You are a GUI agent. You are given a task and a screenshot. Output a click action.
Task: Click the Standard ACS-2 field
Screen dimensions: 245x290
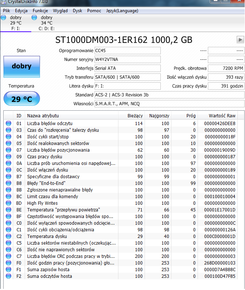170,95
